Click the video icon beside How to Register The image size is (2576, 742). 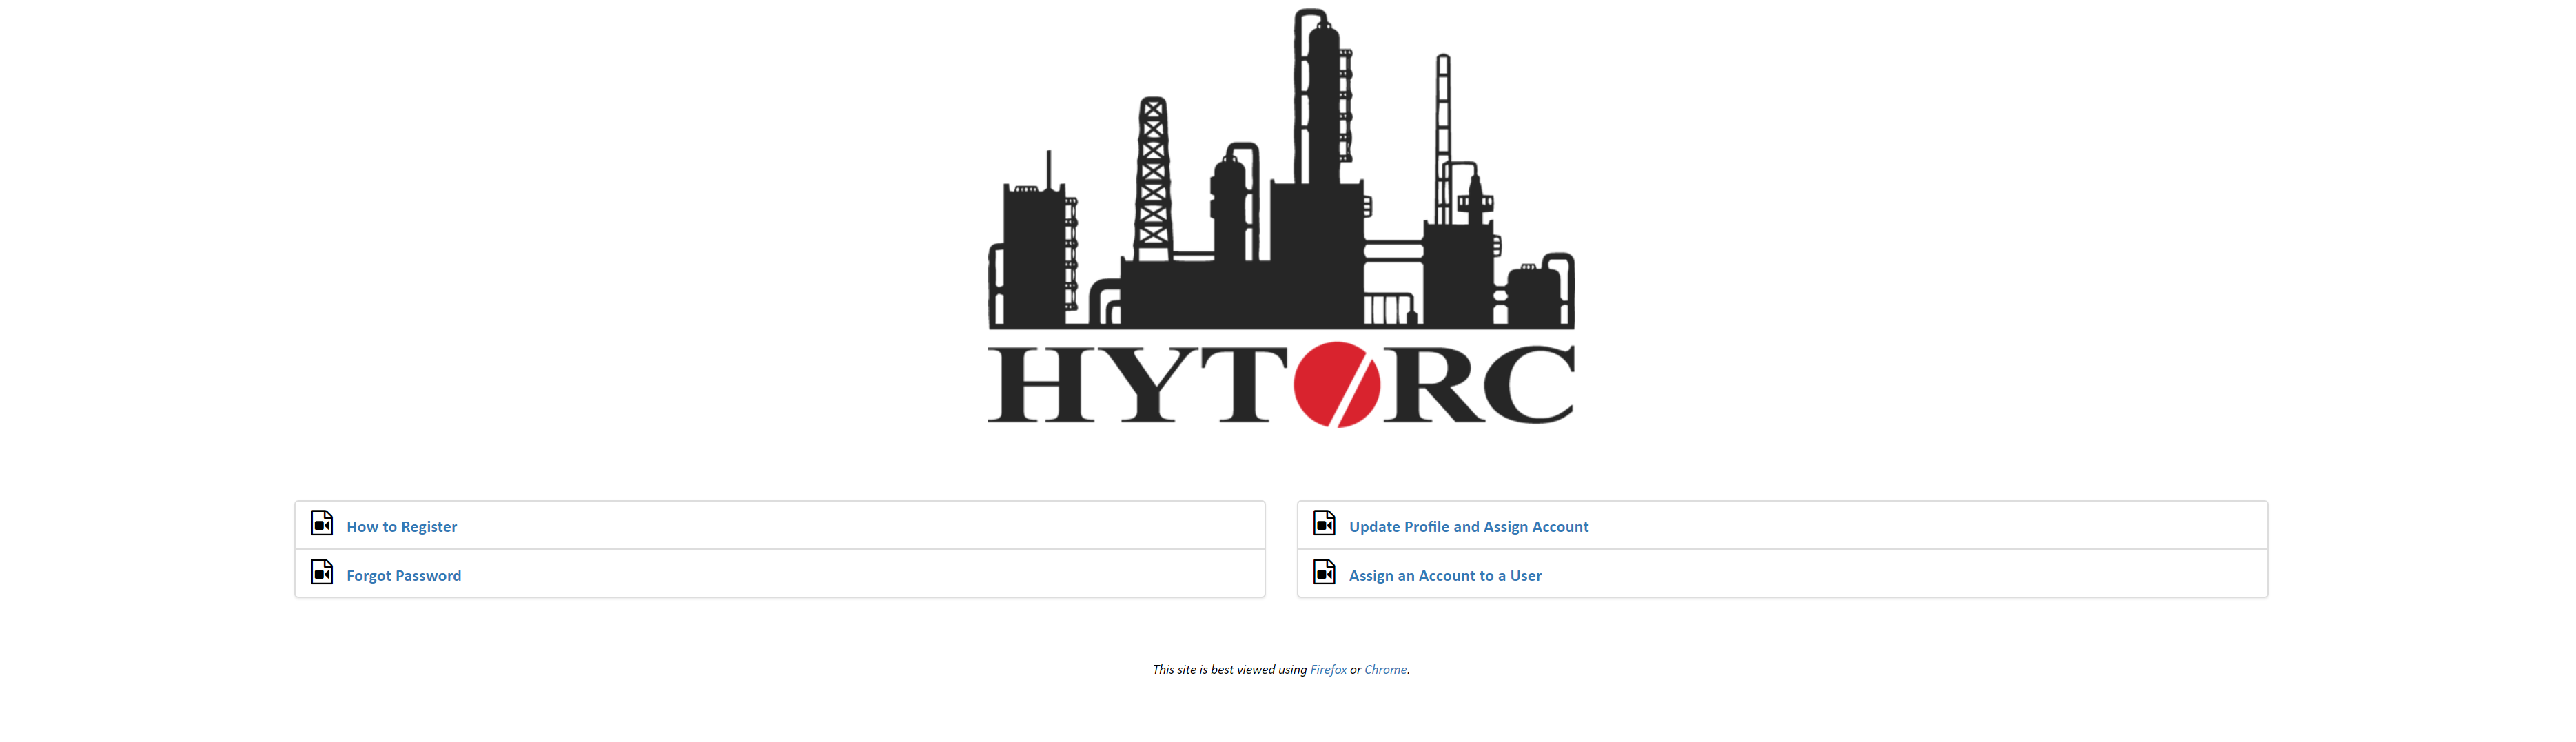[322, 523]
